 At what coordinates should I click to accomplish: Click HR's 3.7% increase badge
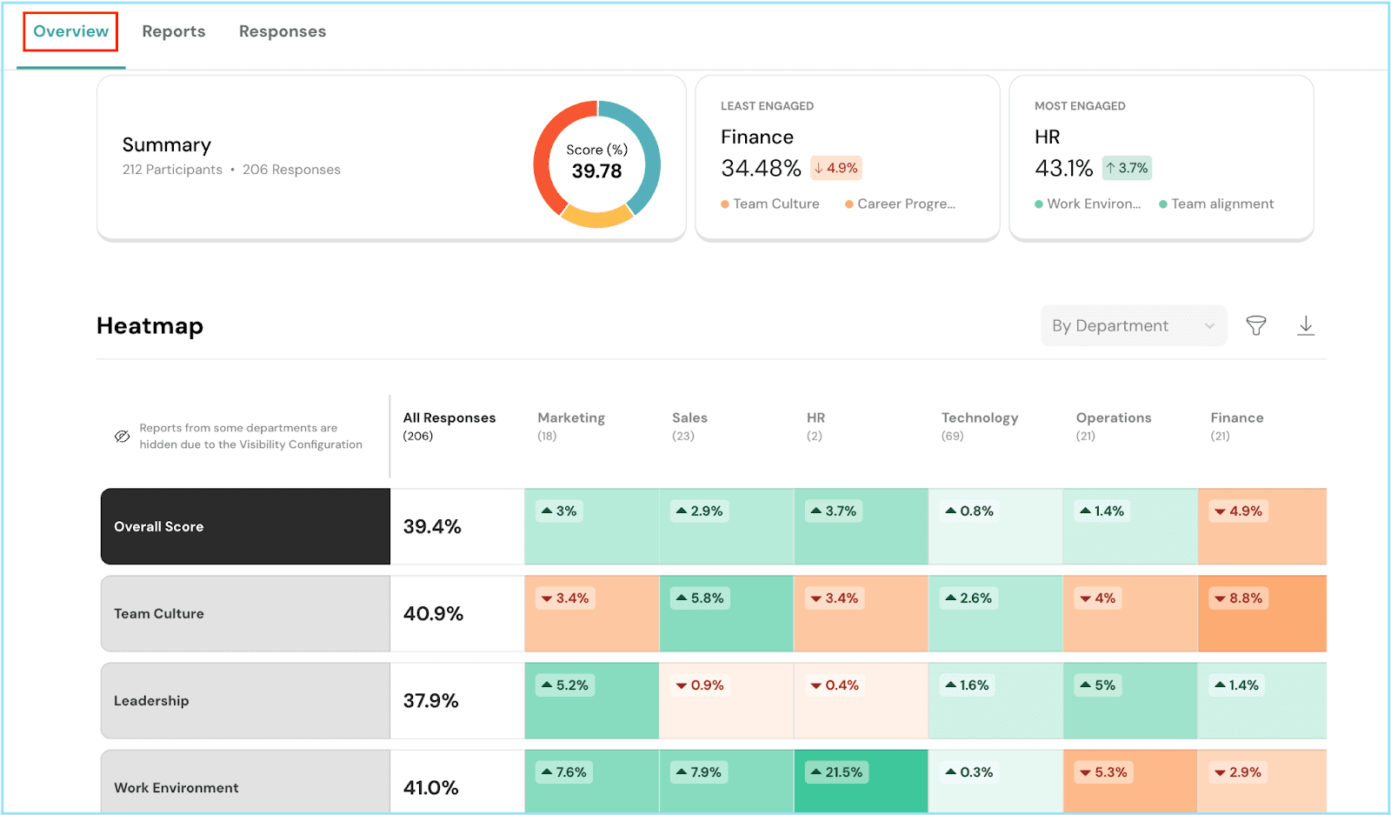(1127, 168)
